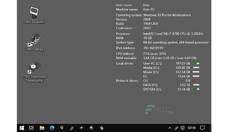This screenshot has width=228, height=132.
Task: Open the O&O DeskInfo desktop icon
Action: tap(34, 15)
